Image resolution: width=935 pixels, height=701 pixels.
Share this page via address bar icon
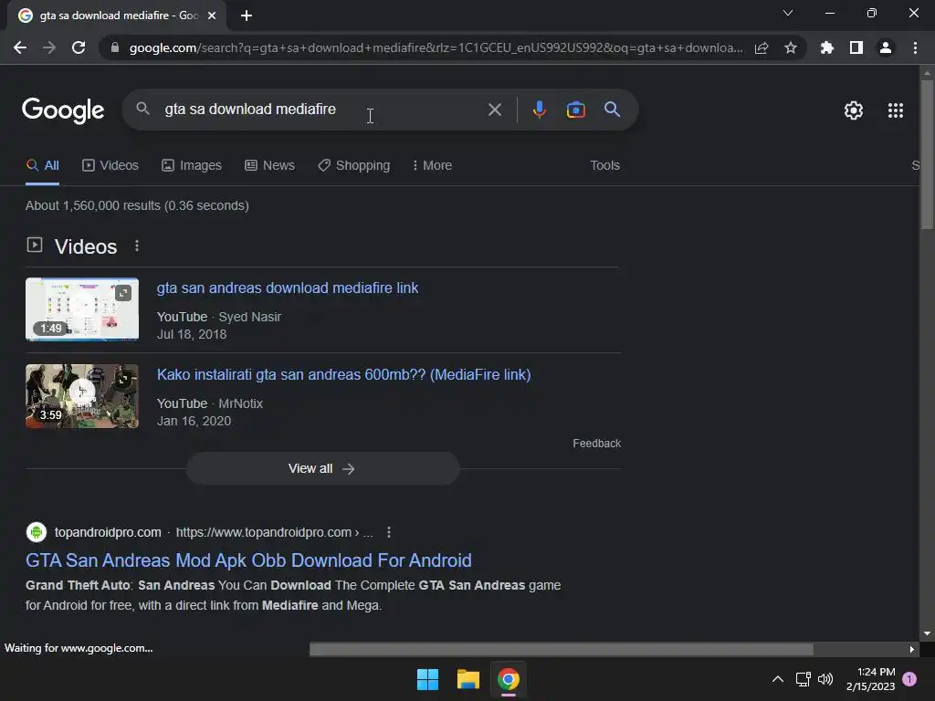[x=762, y=47]
